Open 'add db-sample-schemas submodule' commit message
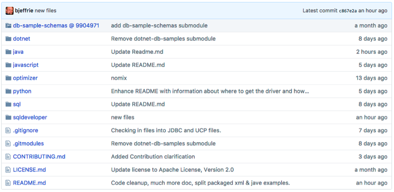This screenshot has height=192, width=394. click(159, 26)
